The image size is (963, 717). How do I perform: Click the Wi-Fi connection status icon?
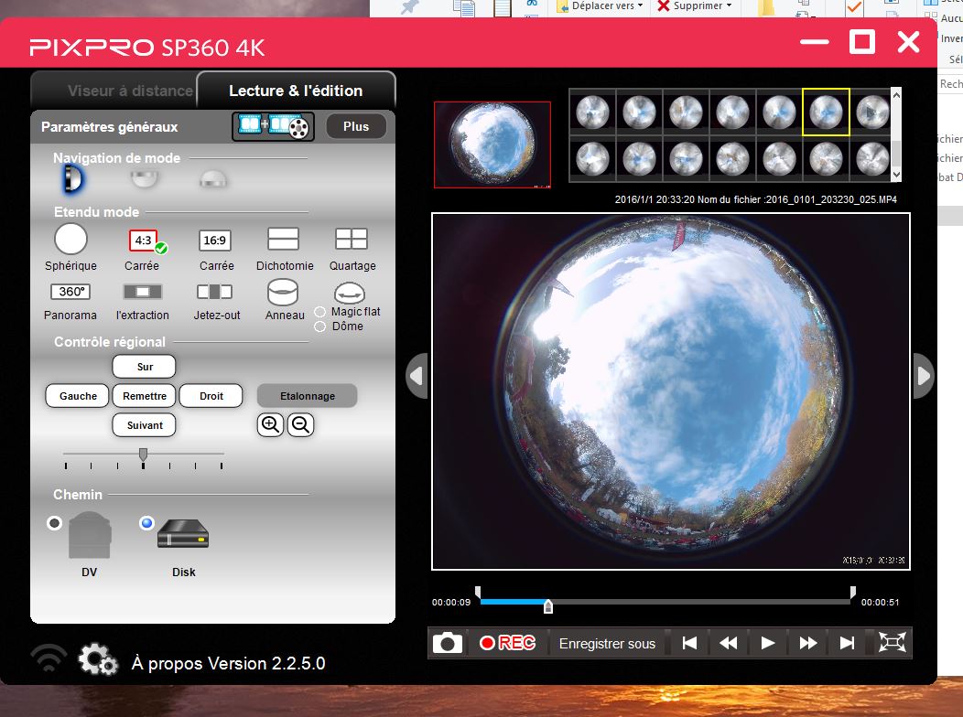(49, 659)
